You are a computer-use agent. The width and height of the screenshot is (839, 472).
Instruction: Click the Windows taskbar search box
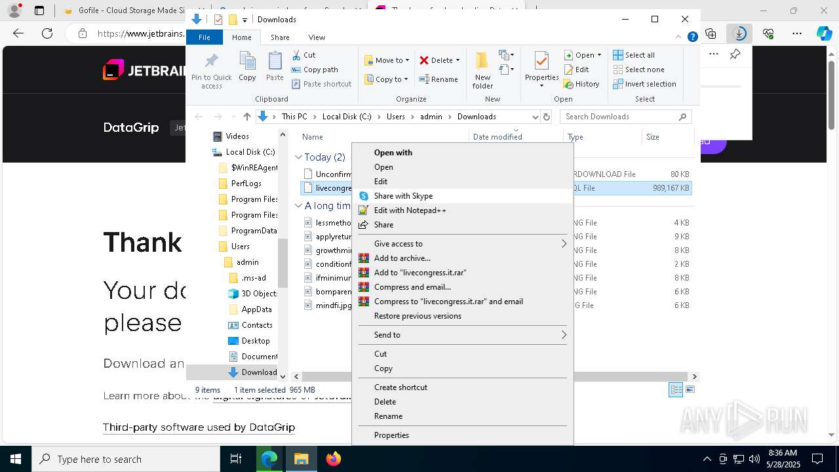[126, 460]
